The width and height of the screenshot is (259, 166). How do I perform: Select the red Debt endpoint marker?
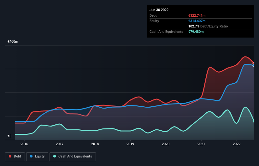coord(254,63)
